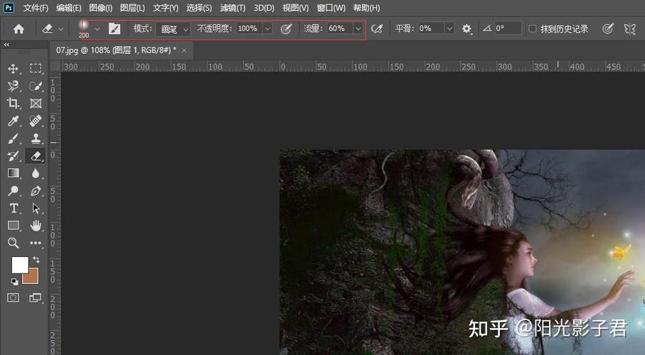Open the brush preset picker arrow

(x=97, y=29)
